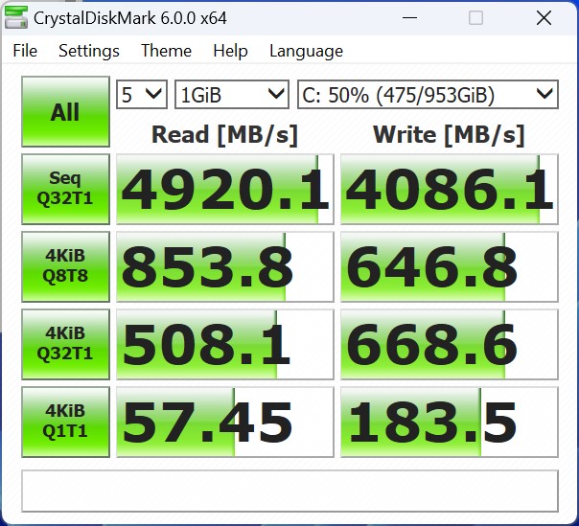
Task: Click the 4KiB Q8T8 write value 646.8
Action: [x=449, y=266]
